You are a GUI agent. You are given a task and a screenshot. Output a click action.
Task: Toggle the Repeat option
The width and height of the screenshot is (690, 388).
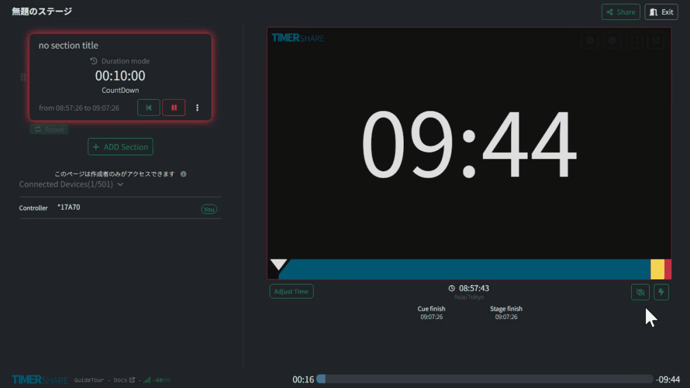(49, 129)
